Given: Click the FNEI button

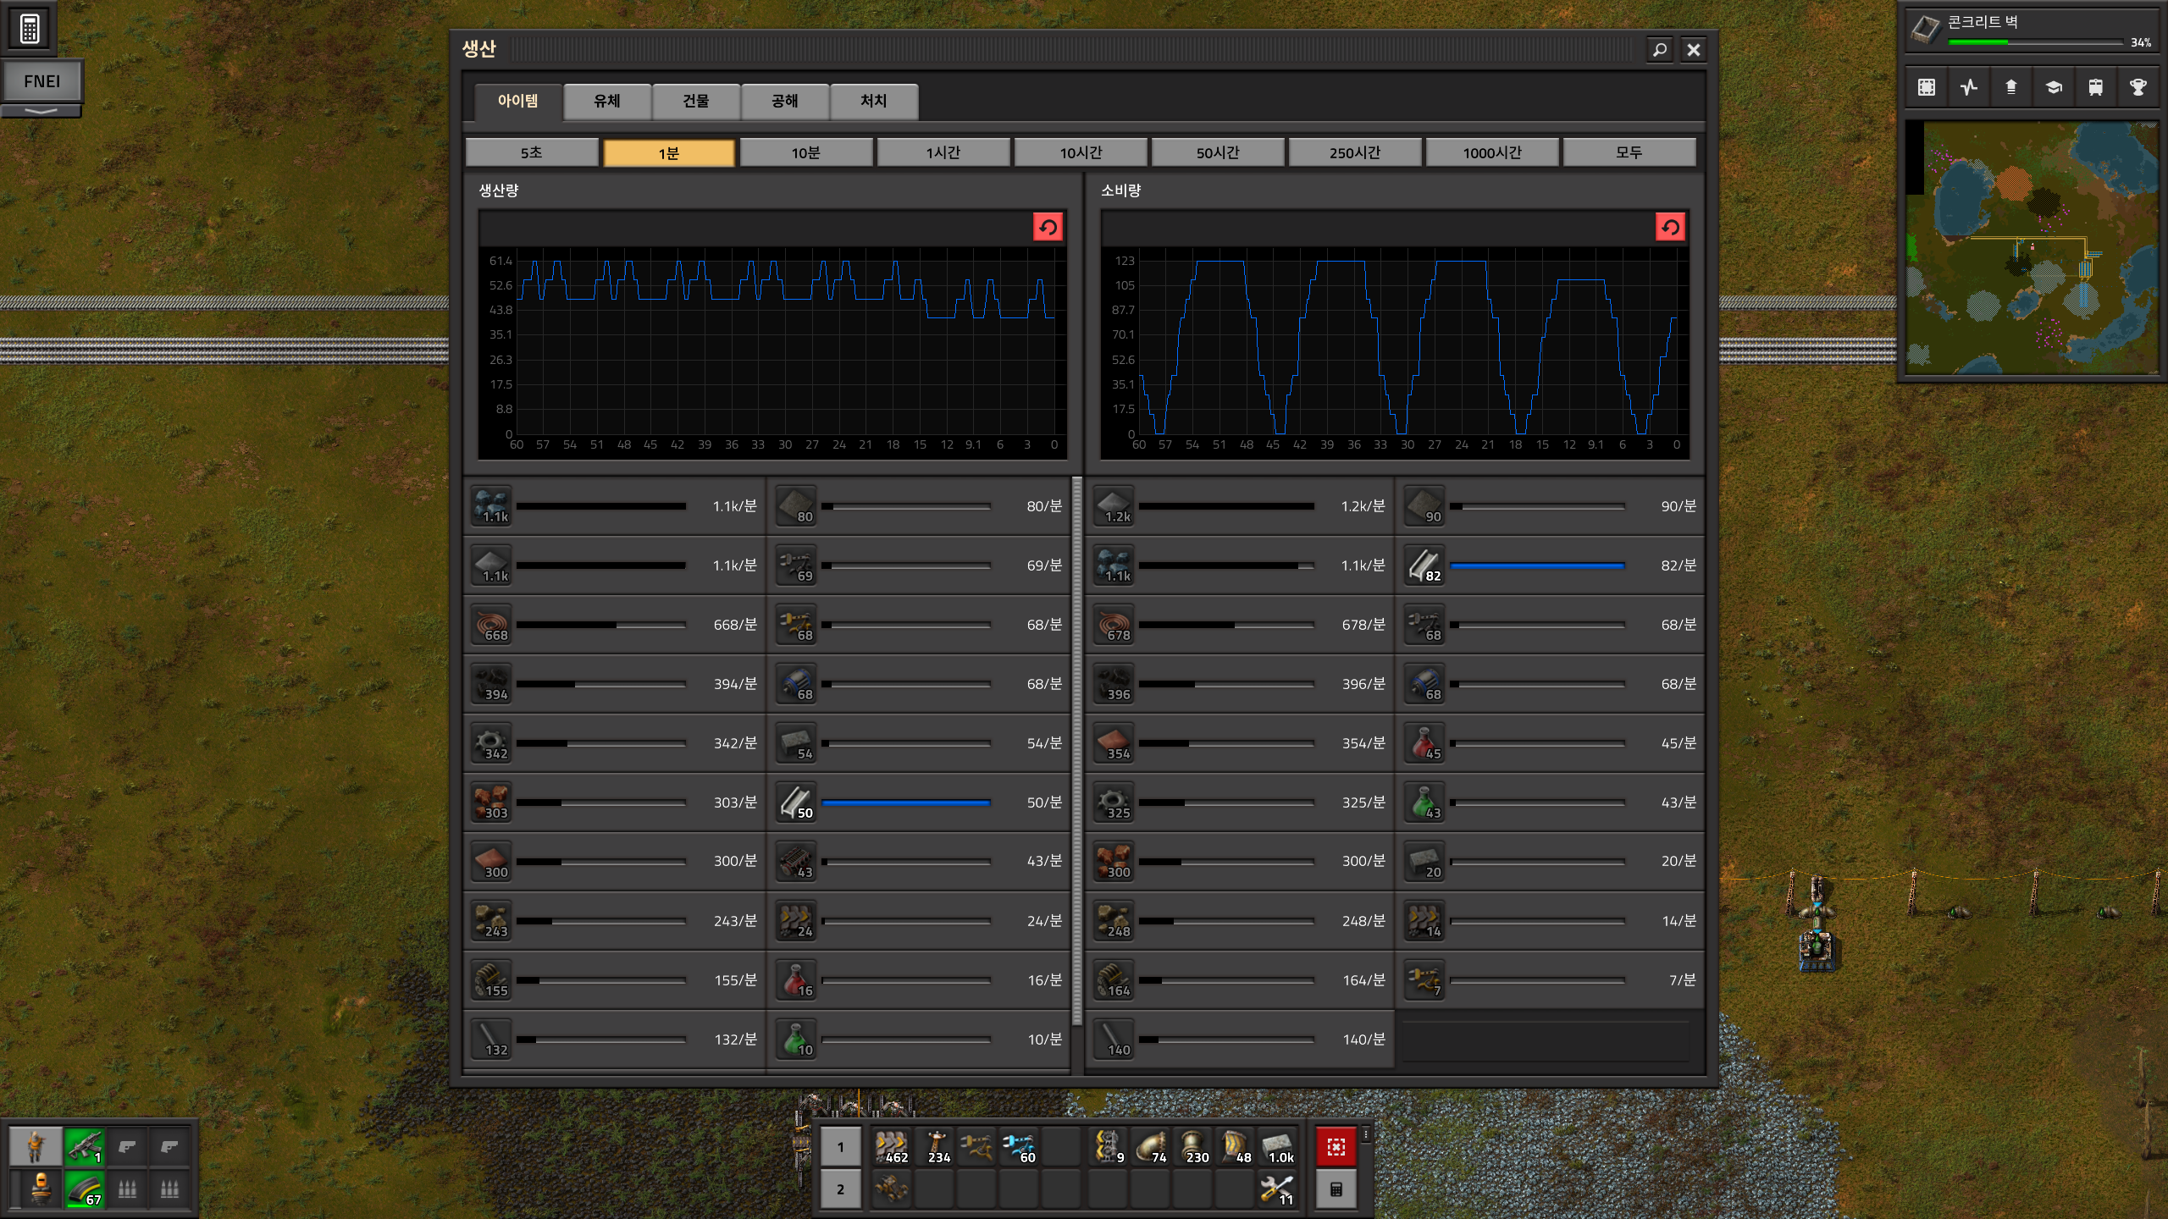Looking at the screenshot, I should pos(41,81).
